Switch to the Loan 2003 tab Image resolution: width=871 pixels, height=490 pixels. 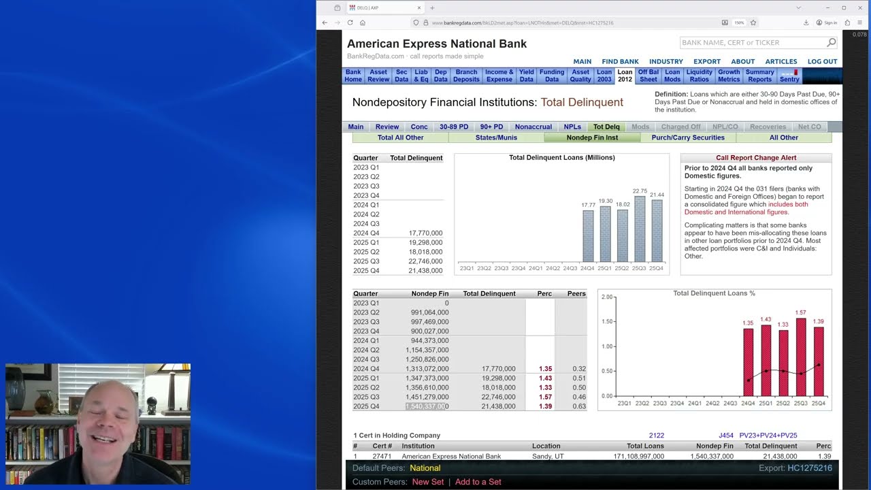click(604, 76)
